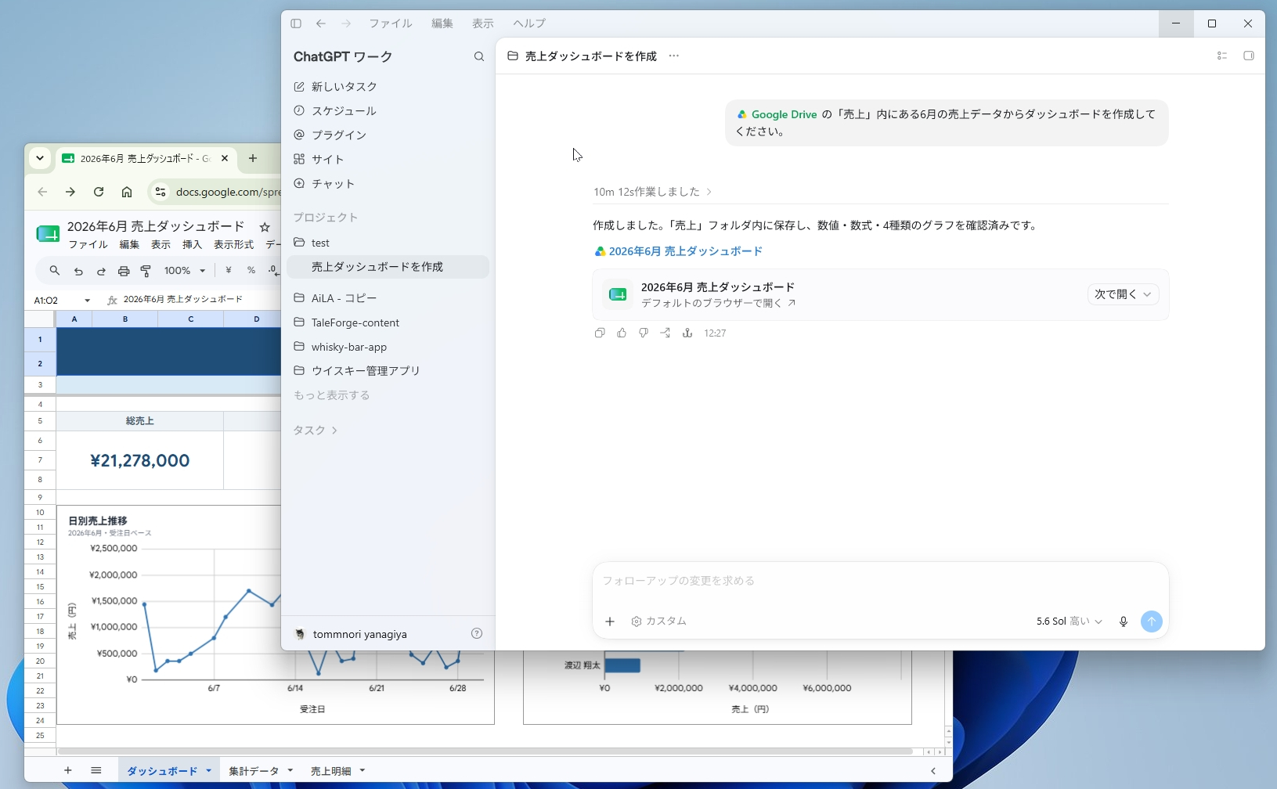Image resolution: width=1277 pixels, height=789 pixels.
Task: Open the three-dot menu beside task title
Action: tap(674, 56)
